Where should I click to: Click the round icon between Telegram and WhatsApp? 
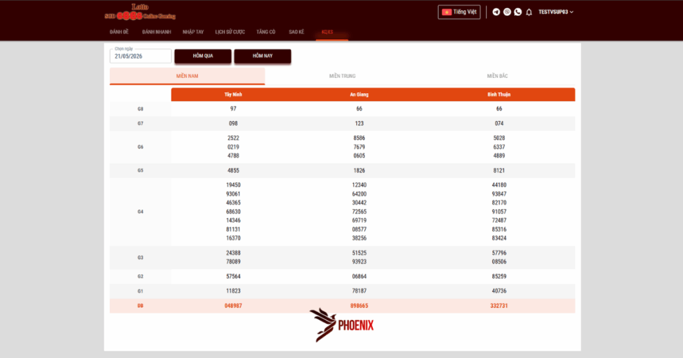click(x=507, y=12)
